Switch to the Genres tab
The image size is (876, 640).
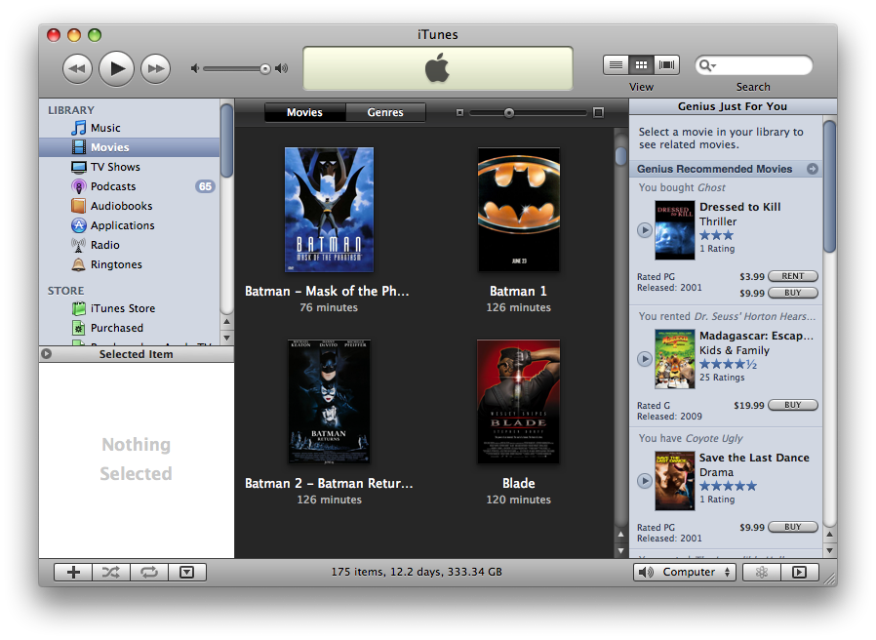pyautogui.click(x=385, y=112)
